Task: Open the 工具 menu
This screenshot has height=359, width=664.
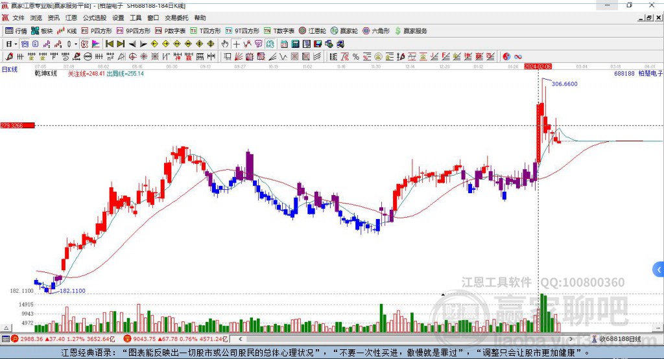Action: click(136, 17)
